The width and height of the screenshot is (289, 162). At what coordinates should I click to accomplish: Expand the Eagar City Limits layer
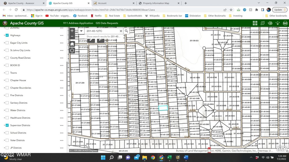4,43
